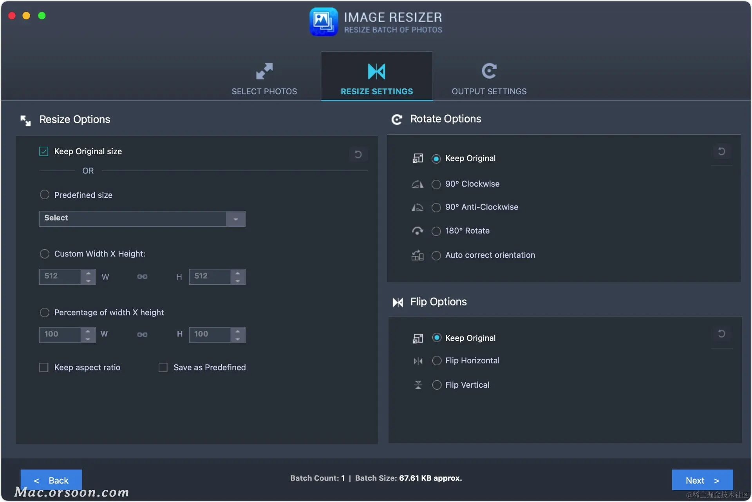Click the Resize Options reset arrow icon
Screen dimensions: 752x502
[x=358, y=154]
